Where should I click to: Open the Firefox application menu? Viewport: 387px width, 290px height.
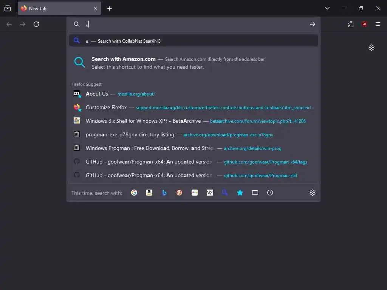(378, 24)
